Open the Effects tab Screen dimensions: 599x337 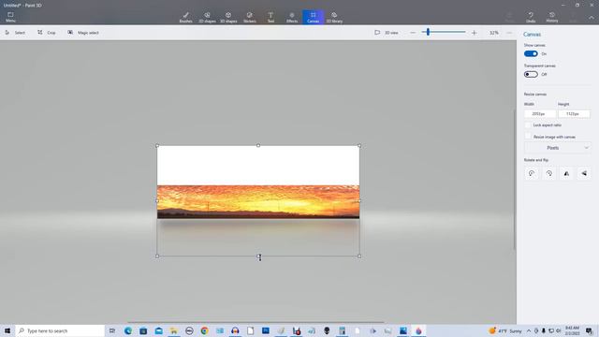pyautogui.click(x=292, y=17)
